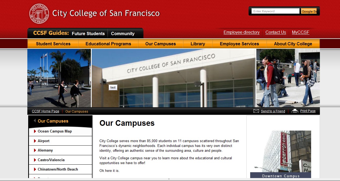Click the Enter Keyword search field
This screenshot has height=181, width=340.
[275, 11]
